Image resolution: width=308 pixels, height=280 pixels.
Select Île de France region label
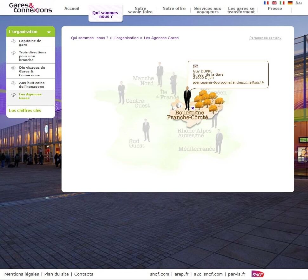click(167, 95)
